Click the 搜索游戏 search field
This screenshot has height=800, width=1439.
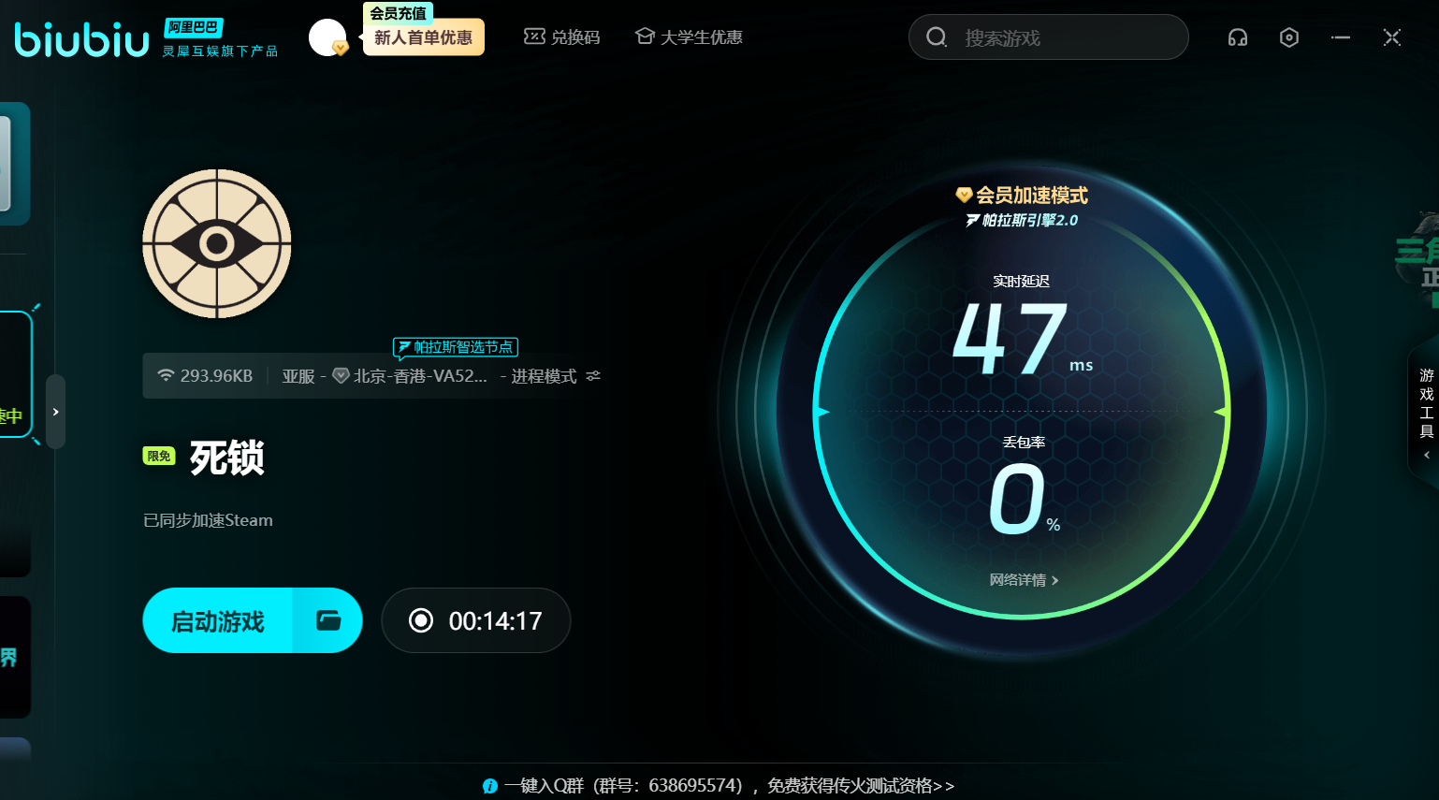1057,37
